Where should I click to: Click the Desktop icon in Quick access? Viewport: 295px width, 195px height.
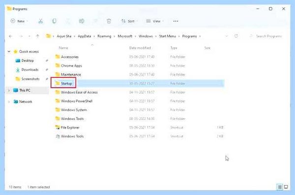click(x=18, y=61)
